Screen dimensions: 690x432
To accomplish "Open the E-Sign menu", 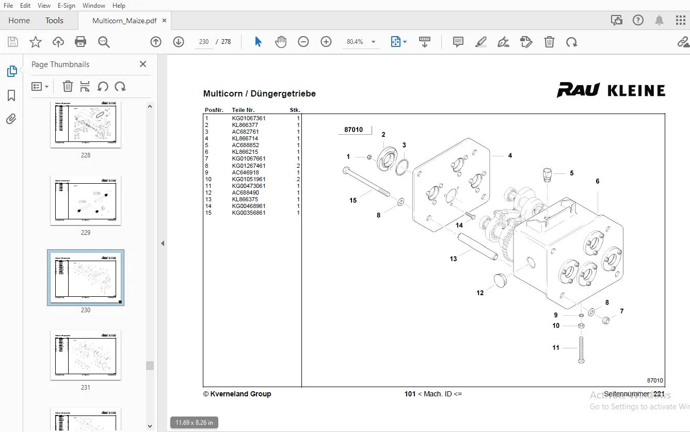I will pyautogui.click(x=67, y=6).
